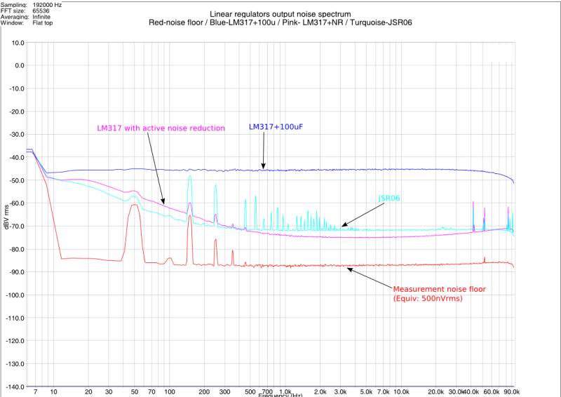Click the "10.0k" frequency tick label

pos(401,392)
